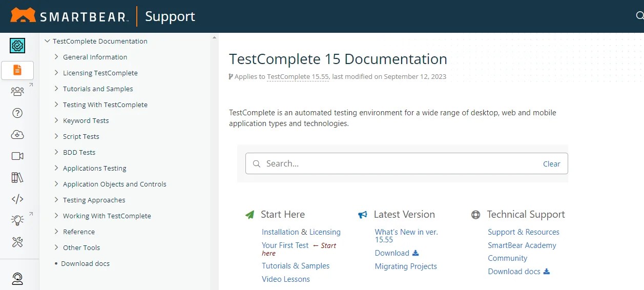644x290 pixels.
Task: Open SmartBear Academy link
Action: 522,245
